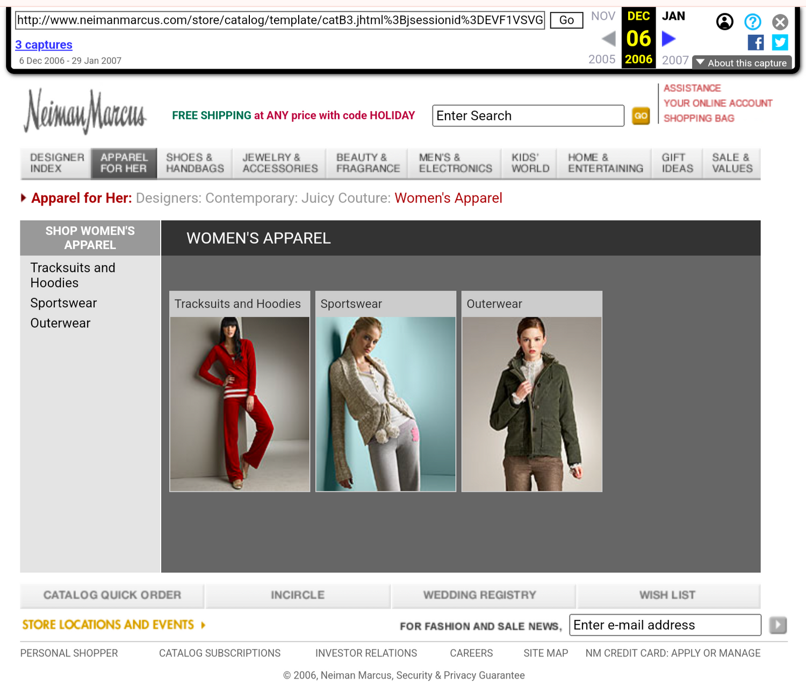The height and width of the screenshot is (700, 806).
Task: Close the Wayback Machine toolbar
Action: pos(780,21)
